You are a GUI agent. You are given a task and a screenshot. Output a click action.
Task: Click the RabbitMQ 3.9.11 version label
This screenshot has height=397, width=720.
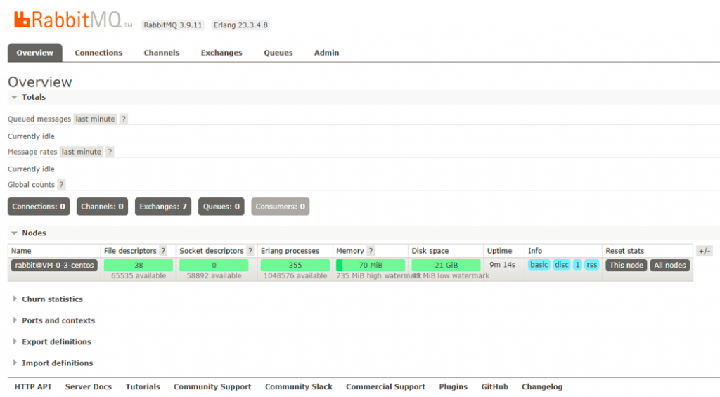(173, 25)
